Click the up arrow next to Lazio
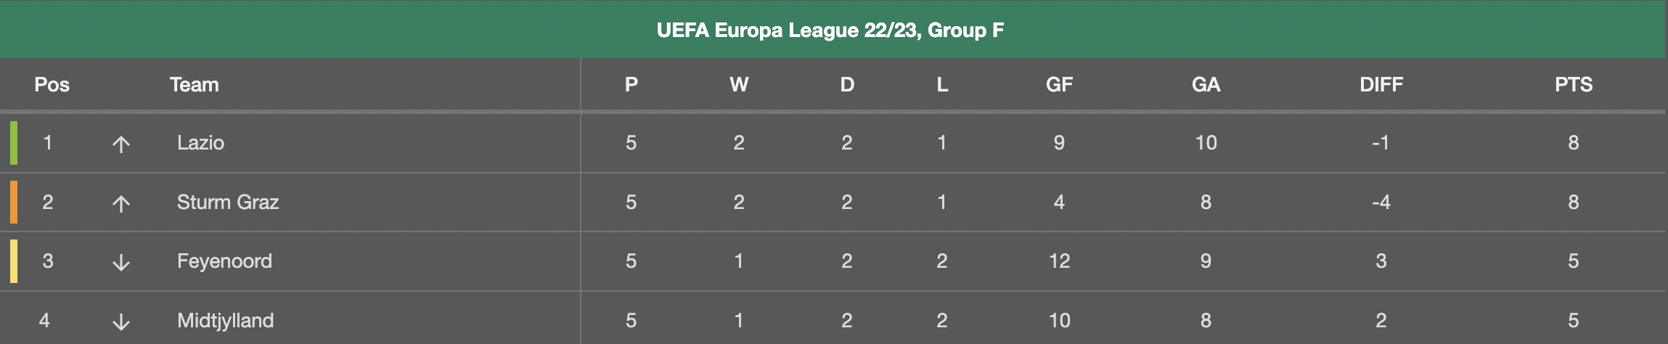The image size is (1668, 344). [121, 144]
